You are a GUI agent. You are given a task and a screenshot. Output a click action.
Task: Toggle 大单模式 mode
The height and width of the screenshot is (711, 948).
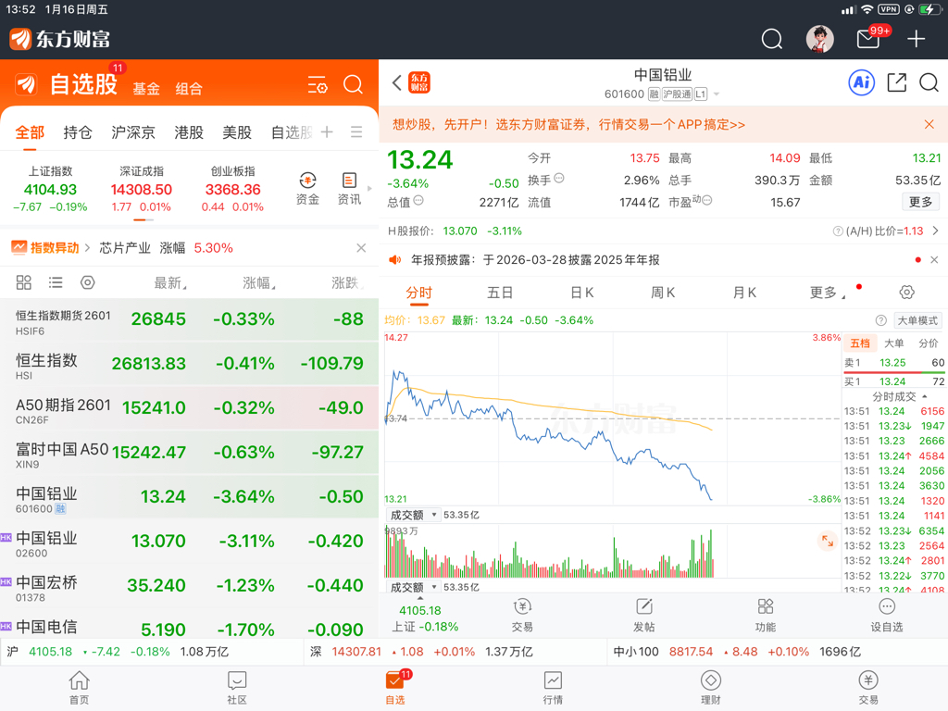(x=917, y=320)
